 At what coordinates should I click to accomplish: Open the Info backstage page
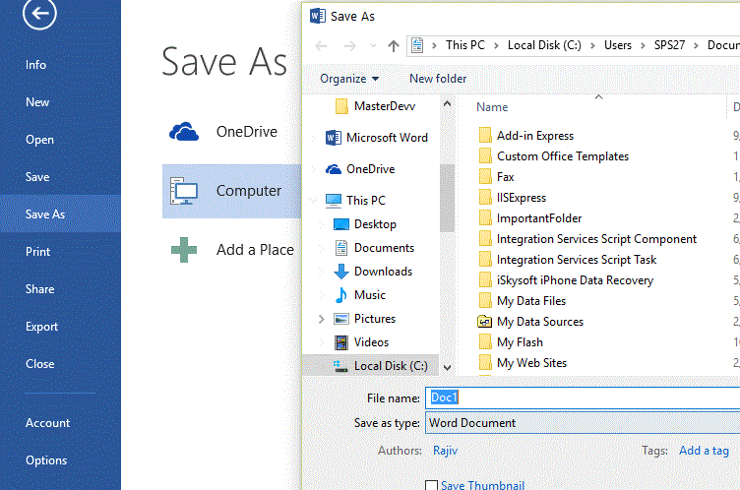[35, 65]
